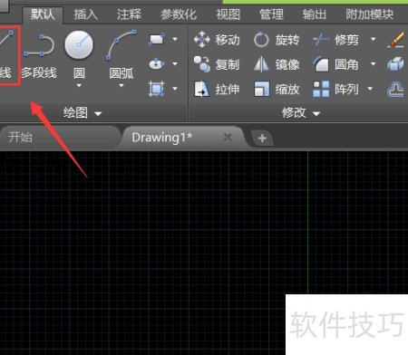Add a new drawing tab with plus button
Image resolution: width=408 pixels, height=355 pixels.
coord(262,139)
